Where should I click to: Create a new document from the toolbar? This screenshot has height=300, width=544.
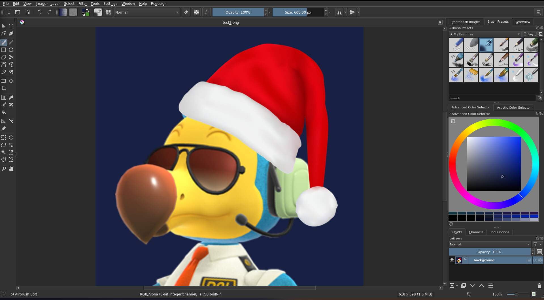pyautogui.click(x=8, y=12)
